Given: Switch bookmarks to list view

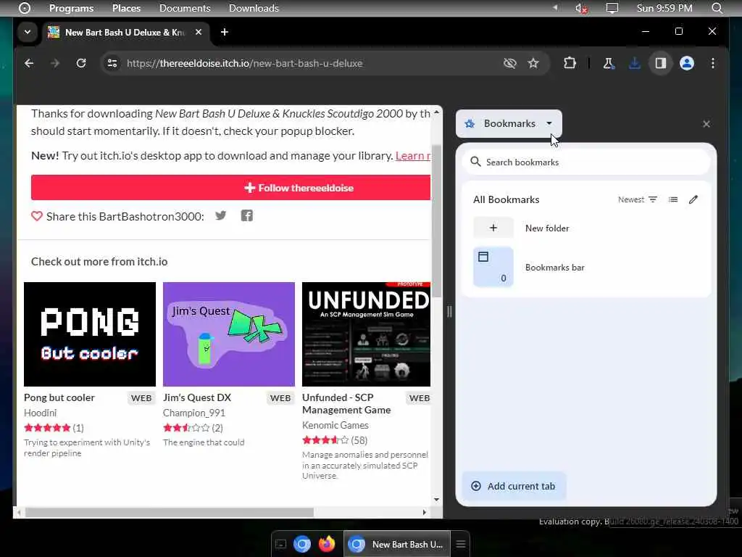Looking at the screenshot, I should point(673,199).
